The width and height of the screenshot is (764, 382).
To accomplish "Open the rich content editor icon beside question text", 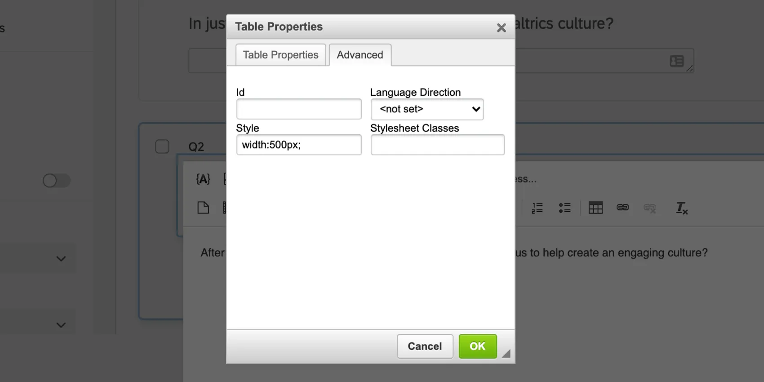I will 676,61.
